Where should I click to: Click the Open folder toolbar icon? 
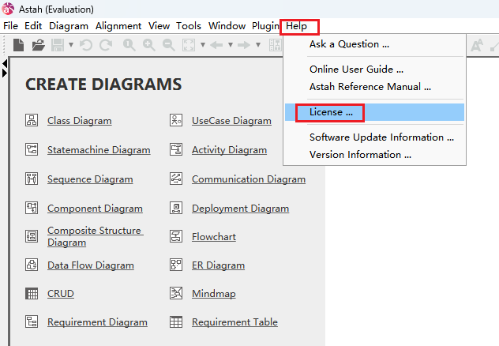(38, 45)
